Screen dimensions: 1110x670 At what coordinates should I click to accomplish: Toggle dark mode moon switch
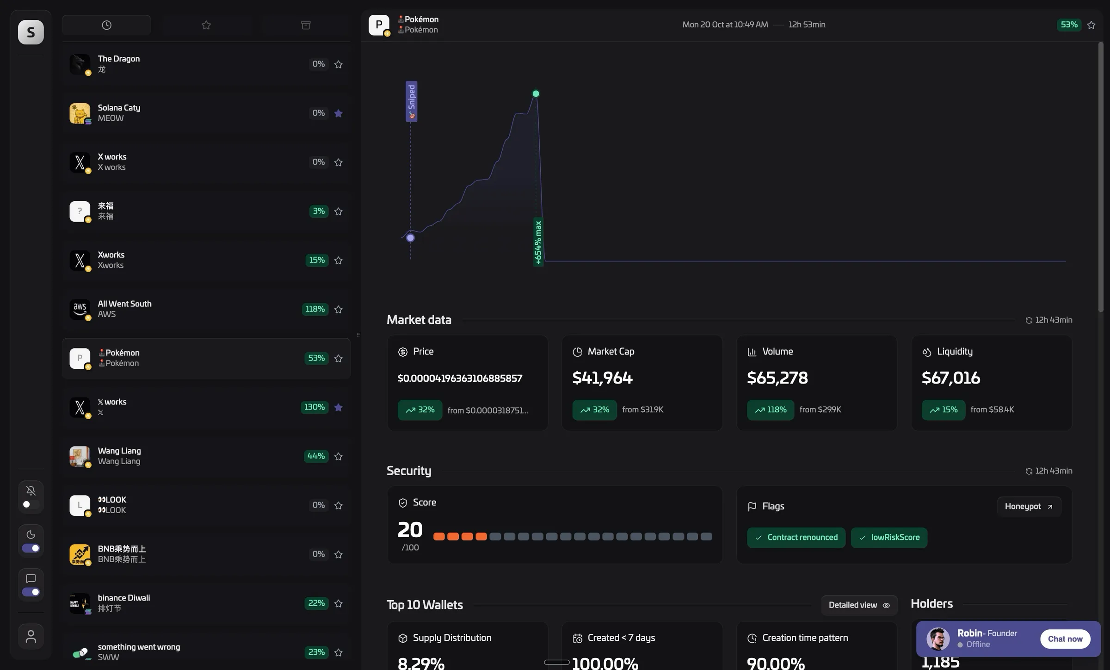[x=31, y=548]
